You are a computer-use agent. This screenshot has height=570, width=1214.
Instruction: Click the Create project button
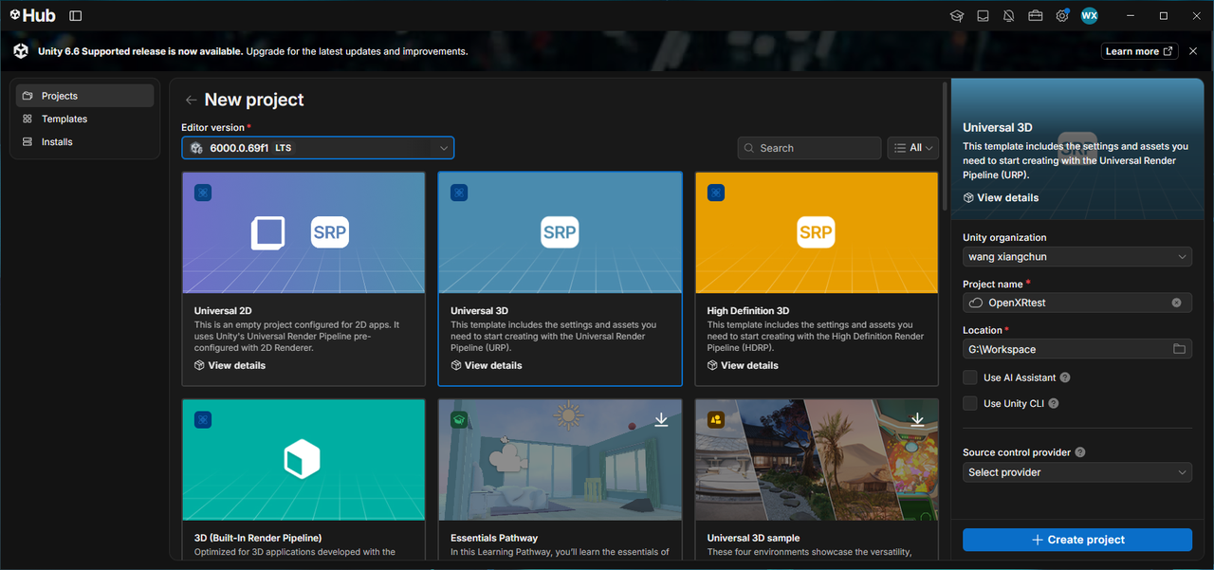(x=1077, y=540)
